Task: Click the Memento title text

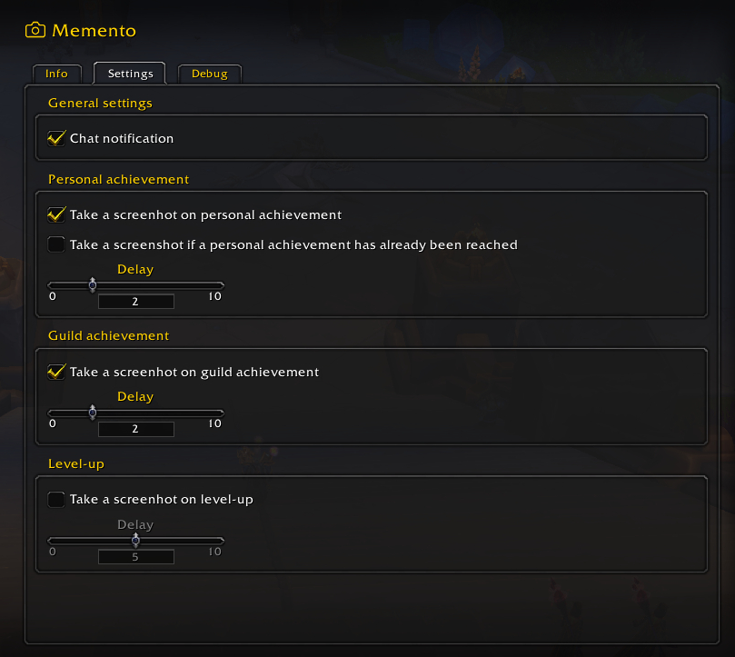Action: pos(94,30)
